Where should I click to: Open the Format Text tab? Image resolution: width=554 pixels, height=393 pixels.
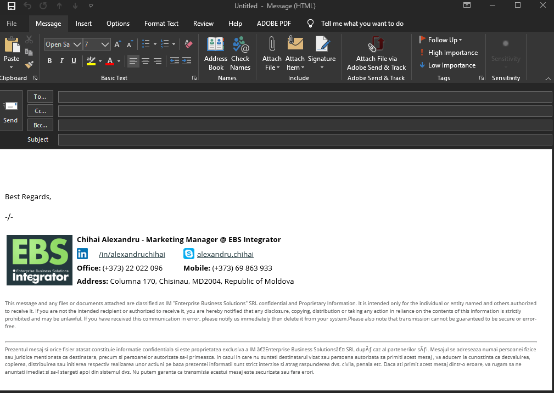pyautogui.click(x=161, y=24)
